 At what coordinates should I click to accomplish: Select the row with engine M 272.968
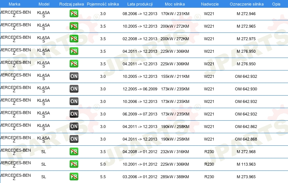click(x=144, y=152)
